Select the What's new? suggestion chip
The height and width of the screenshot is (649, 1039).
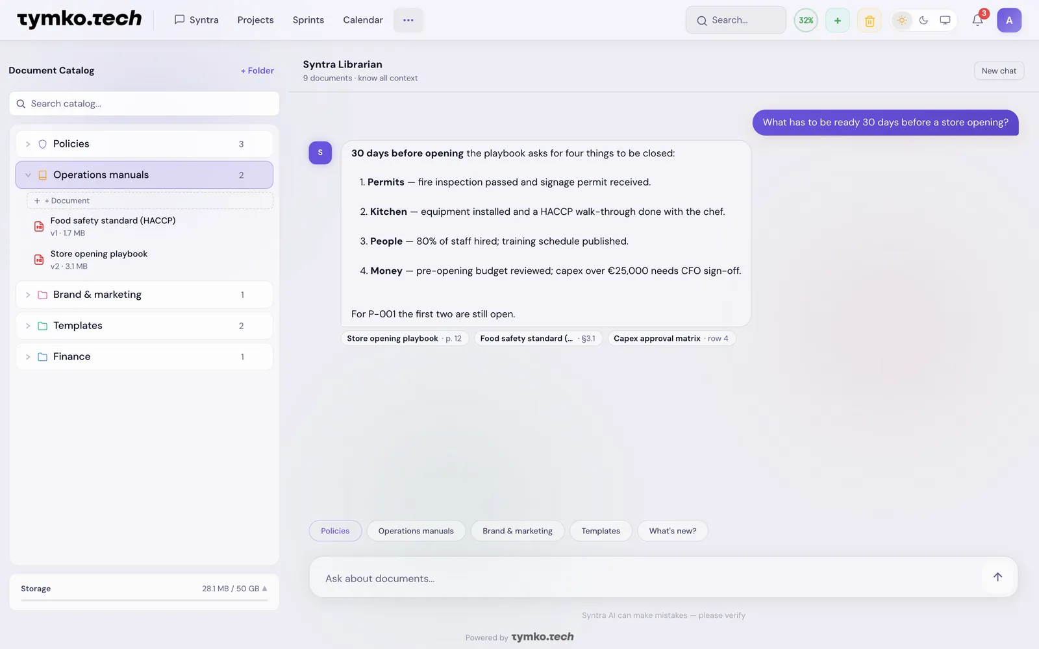[x=673, y=531]
